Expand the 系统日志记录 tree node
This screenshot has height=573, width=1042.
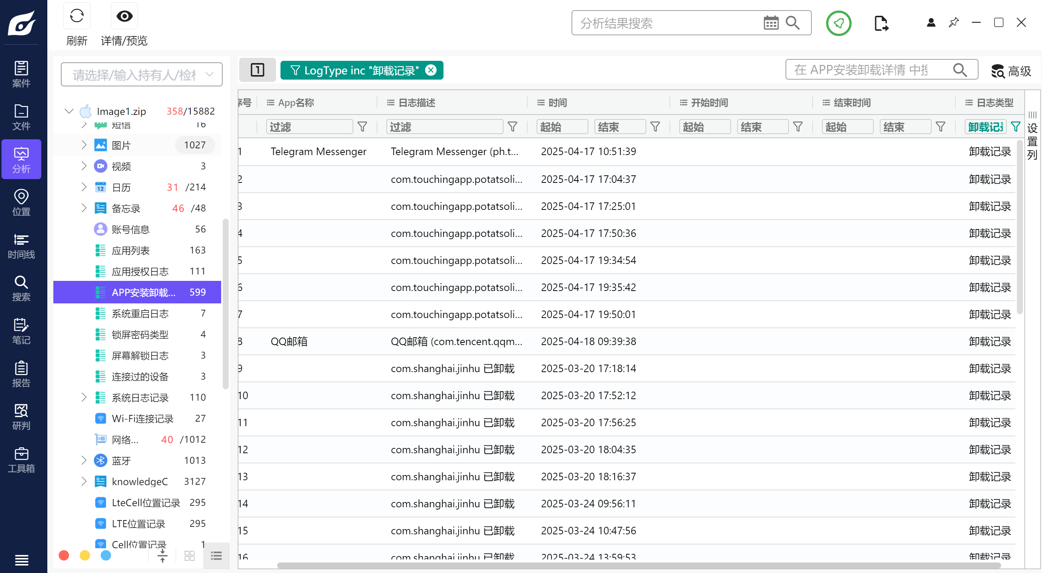tap(84, 397)
